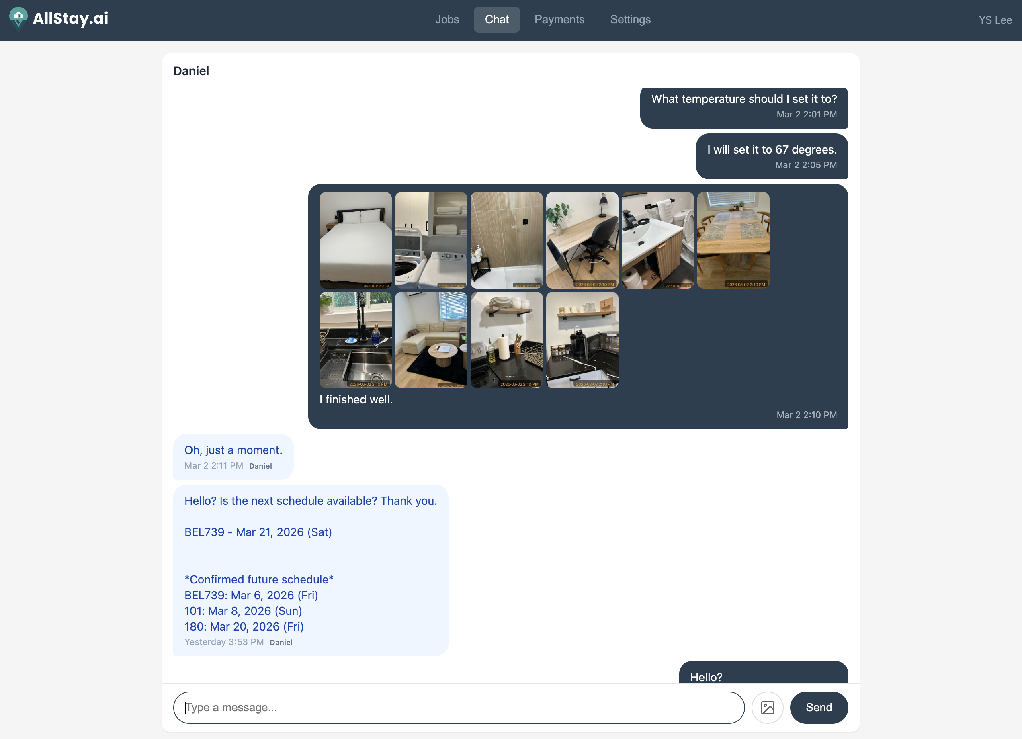This screenshot has width=1022, height=739.
Task: Open the dining table photo
Action: [x=733, y=241]
